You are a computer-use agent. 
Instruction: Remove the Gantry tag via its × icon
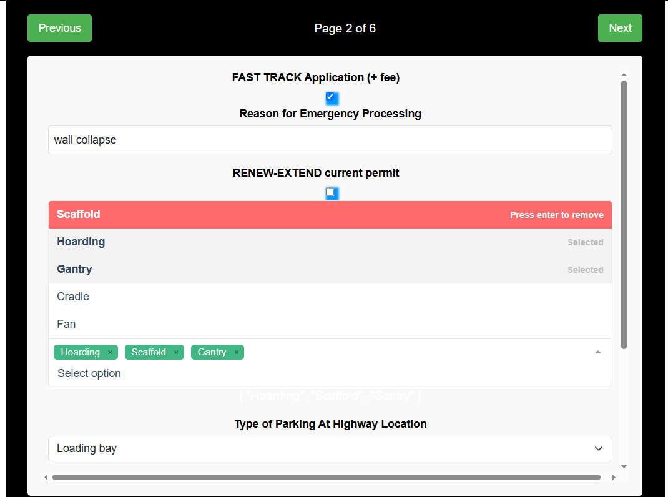(x=237, y=352)
